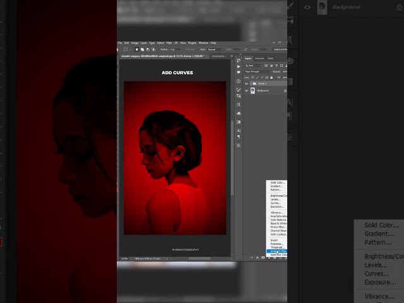Choose Curves... from the adjustment menu
The width and height of the screenshot is (404, 303).
[x=276, y=203]
